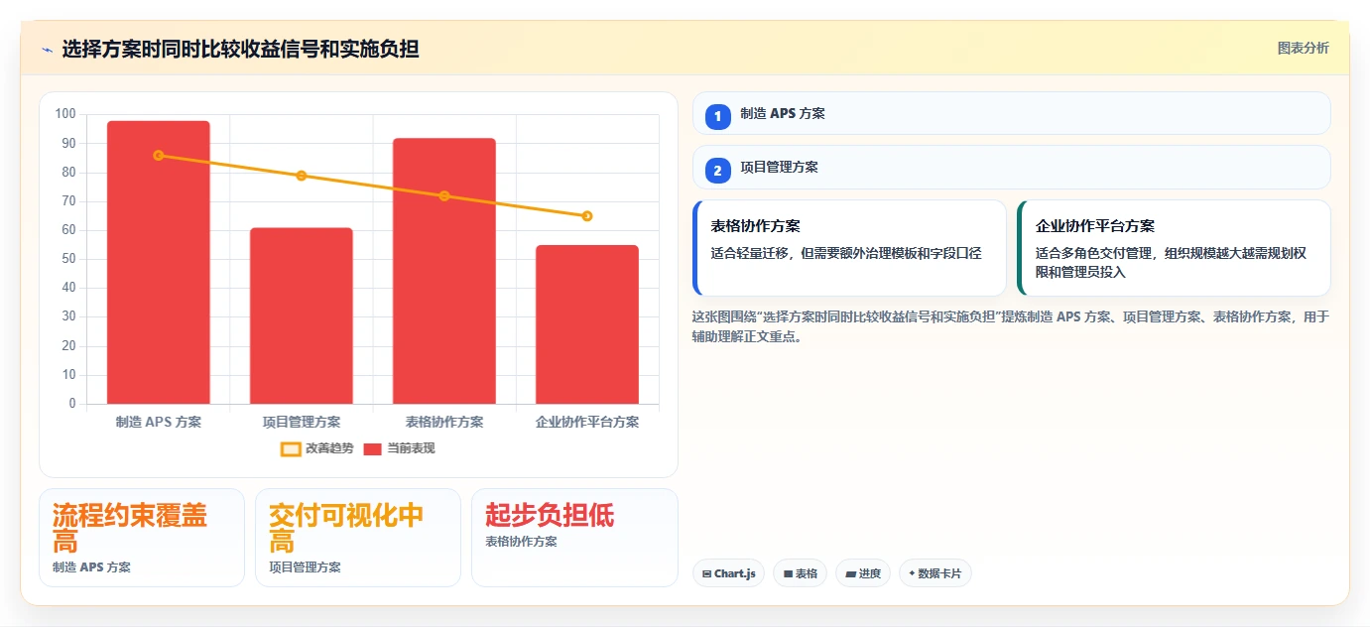Click the title 选择方案时同时比较收益信号和实施负担

[240, 49]
